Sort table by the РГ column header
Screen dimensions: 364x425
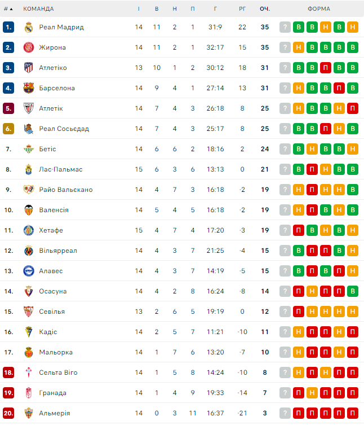tap(242, 9)
